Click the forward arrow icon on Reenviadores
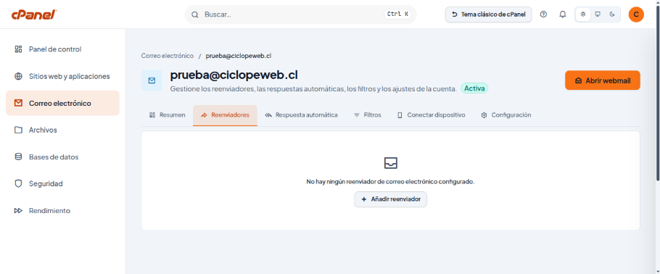 (x=204, y=115)
